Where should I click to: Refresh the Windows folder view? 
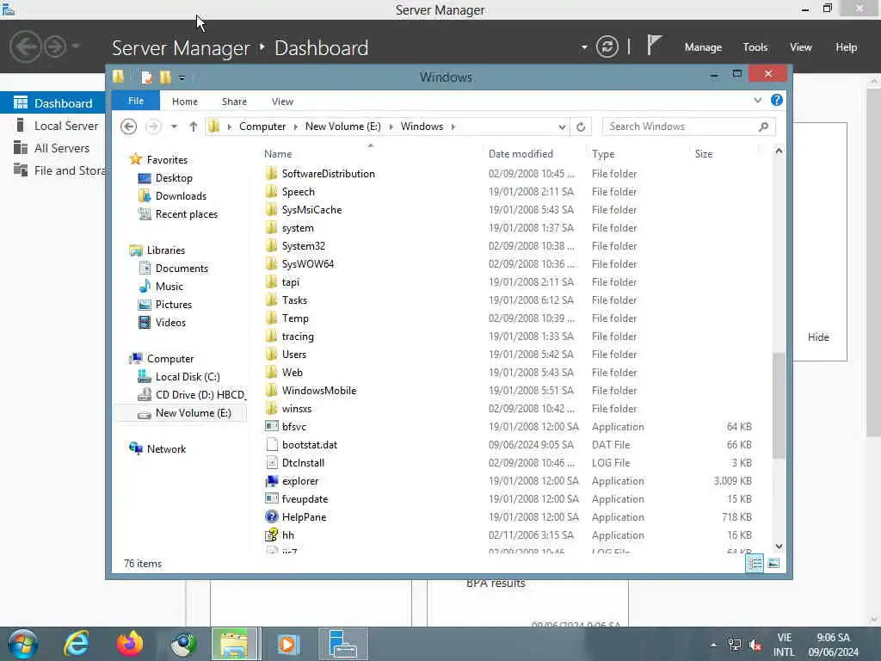click(581, 127)
